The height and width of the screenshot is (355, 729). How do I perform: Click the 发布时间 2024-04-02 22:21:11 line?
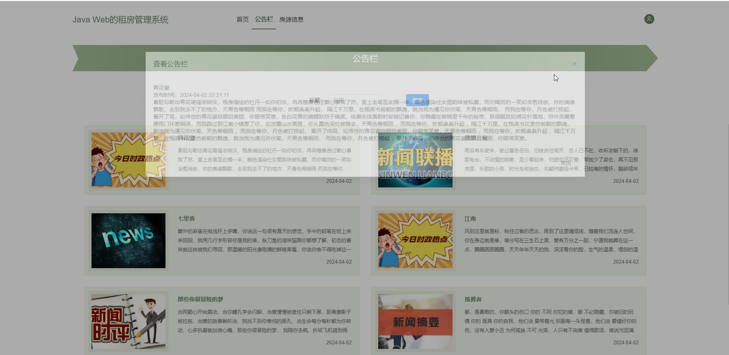(191, 95)
